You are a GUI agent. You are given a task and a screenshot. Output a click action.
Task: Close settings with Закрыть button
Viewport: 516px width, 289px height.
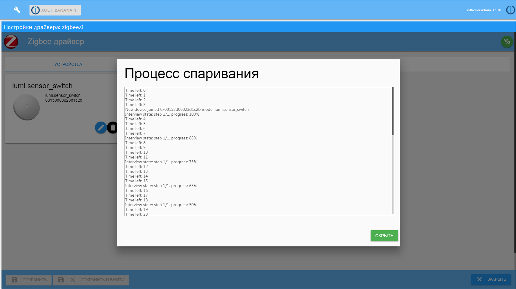491,279
